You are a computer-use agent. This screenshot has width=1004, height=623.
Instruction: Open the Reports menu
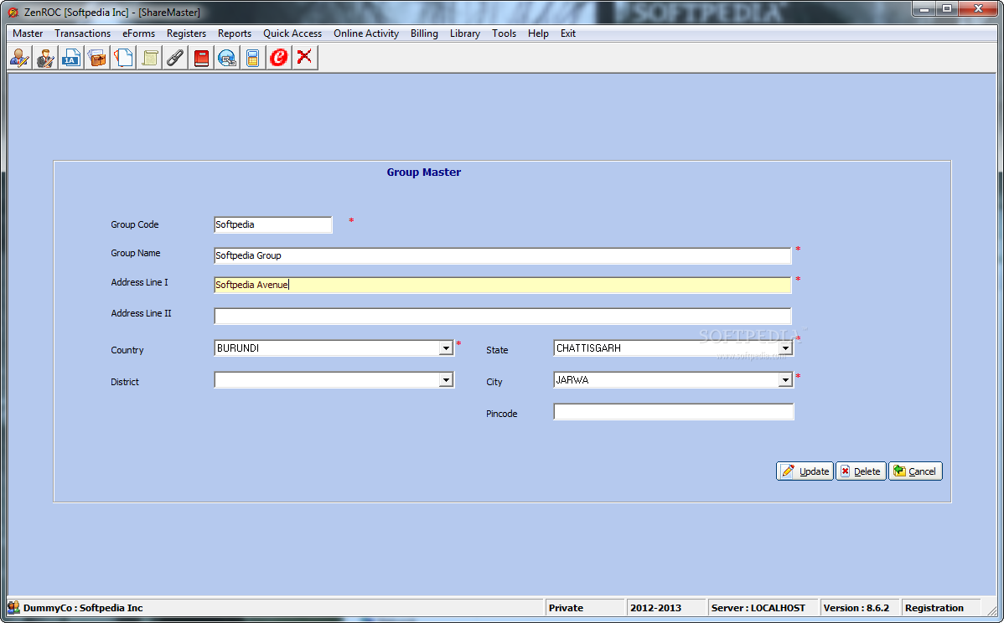pos(235,33)
